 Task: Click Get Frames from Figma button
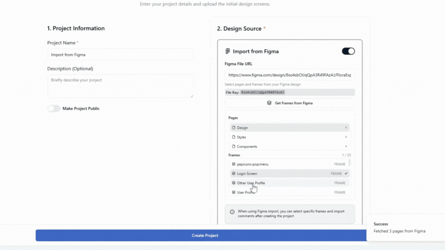click(290, 103)
